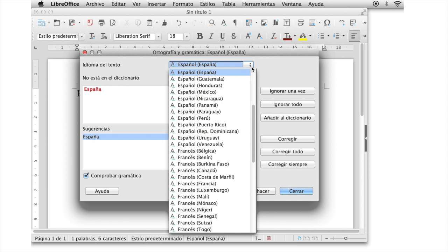This screenshot has height=252, width=448.
Task: Click the Print icon in toolbar
Action: tap(101, 23)
